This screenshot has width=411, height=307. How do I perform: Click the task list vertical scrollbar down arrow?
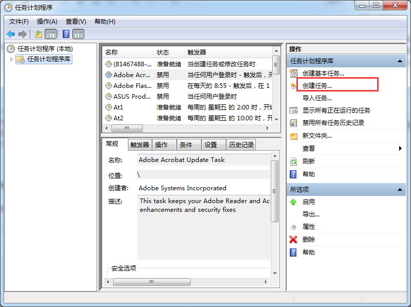[x=276, y=120]
